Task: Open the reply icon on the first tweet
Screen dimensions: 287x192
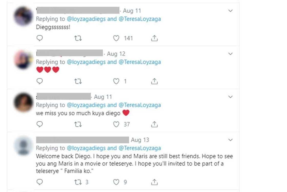Action: (39, 38)
